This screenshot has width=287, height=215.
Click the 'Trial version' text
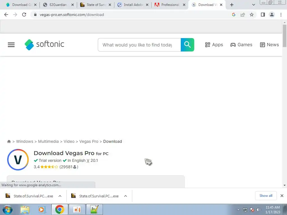[50, 160]
